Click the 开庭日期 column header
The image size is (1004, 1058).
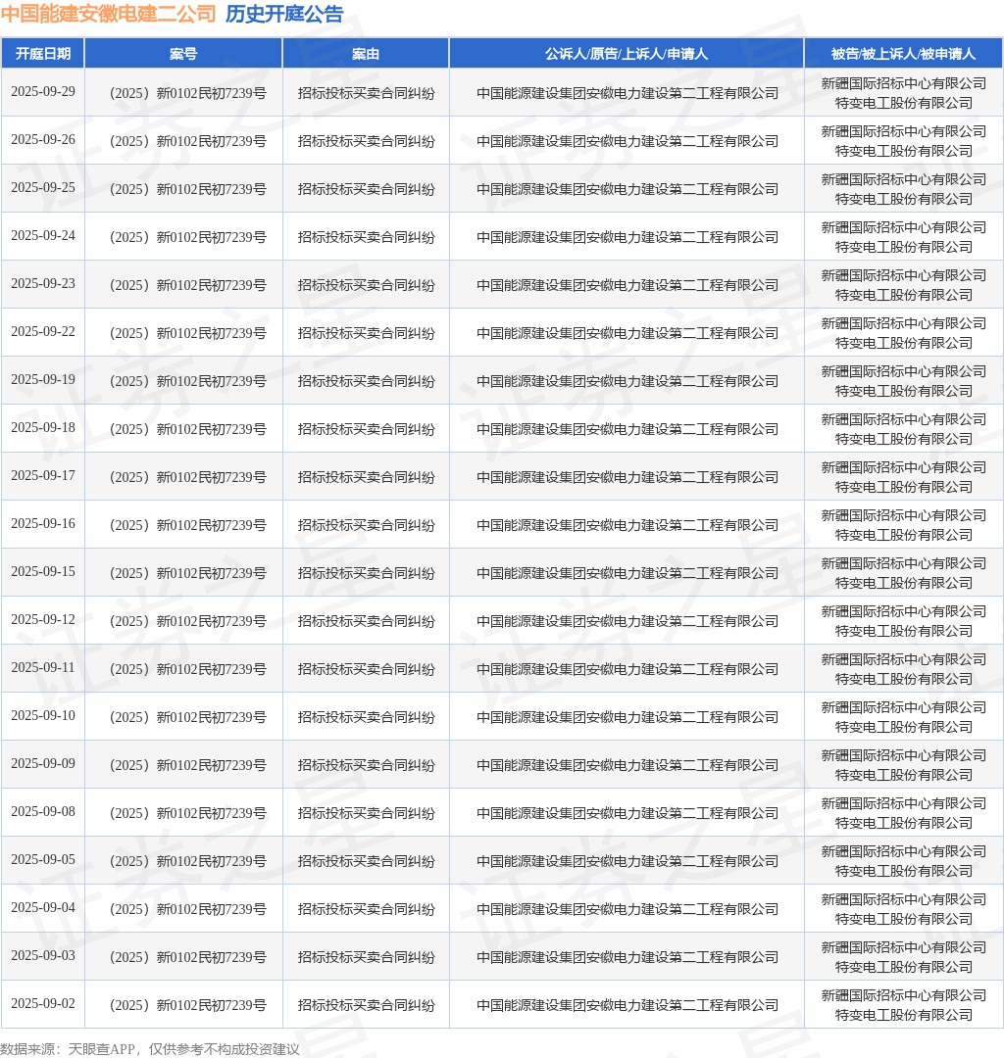tap(43, 53)
